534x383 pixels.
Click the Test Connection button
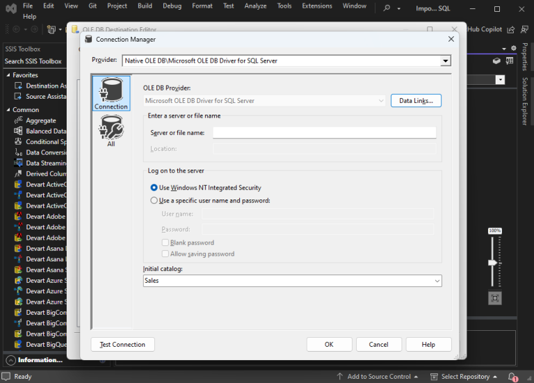coord(122,344)
